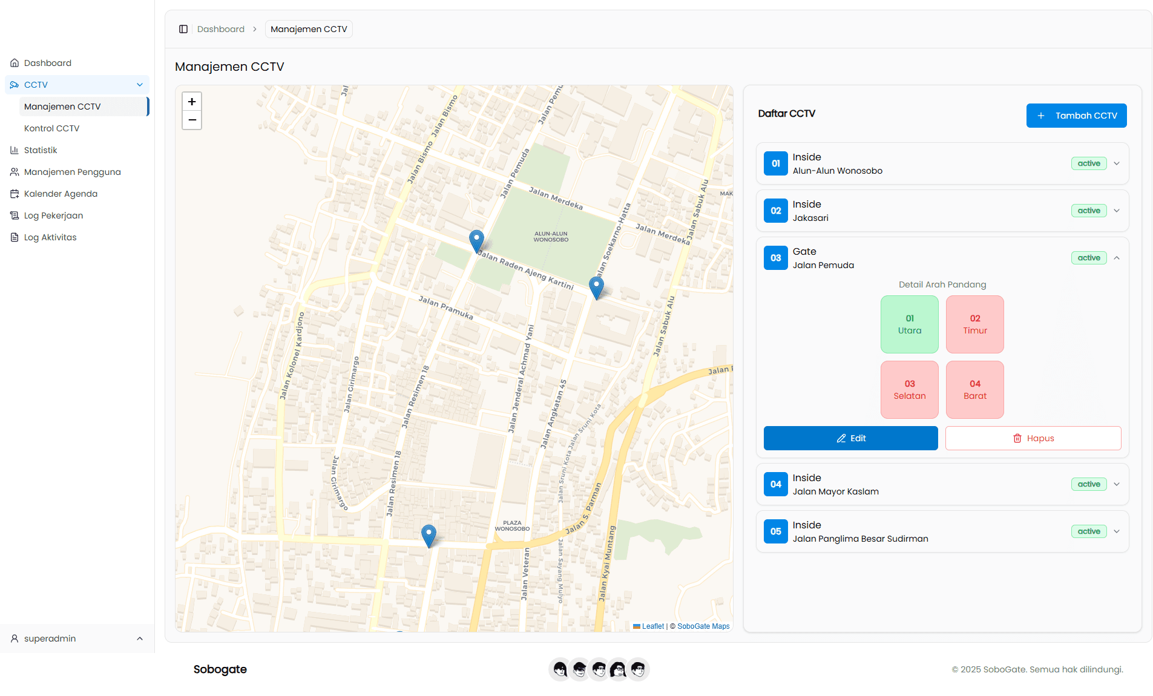The height and width of the screenshot is (696, 1153).
Task: Open Kalender Agenda in sidebar
Action: point(61,194)
